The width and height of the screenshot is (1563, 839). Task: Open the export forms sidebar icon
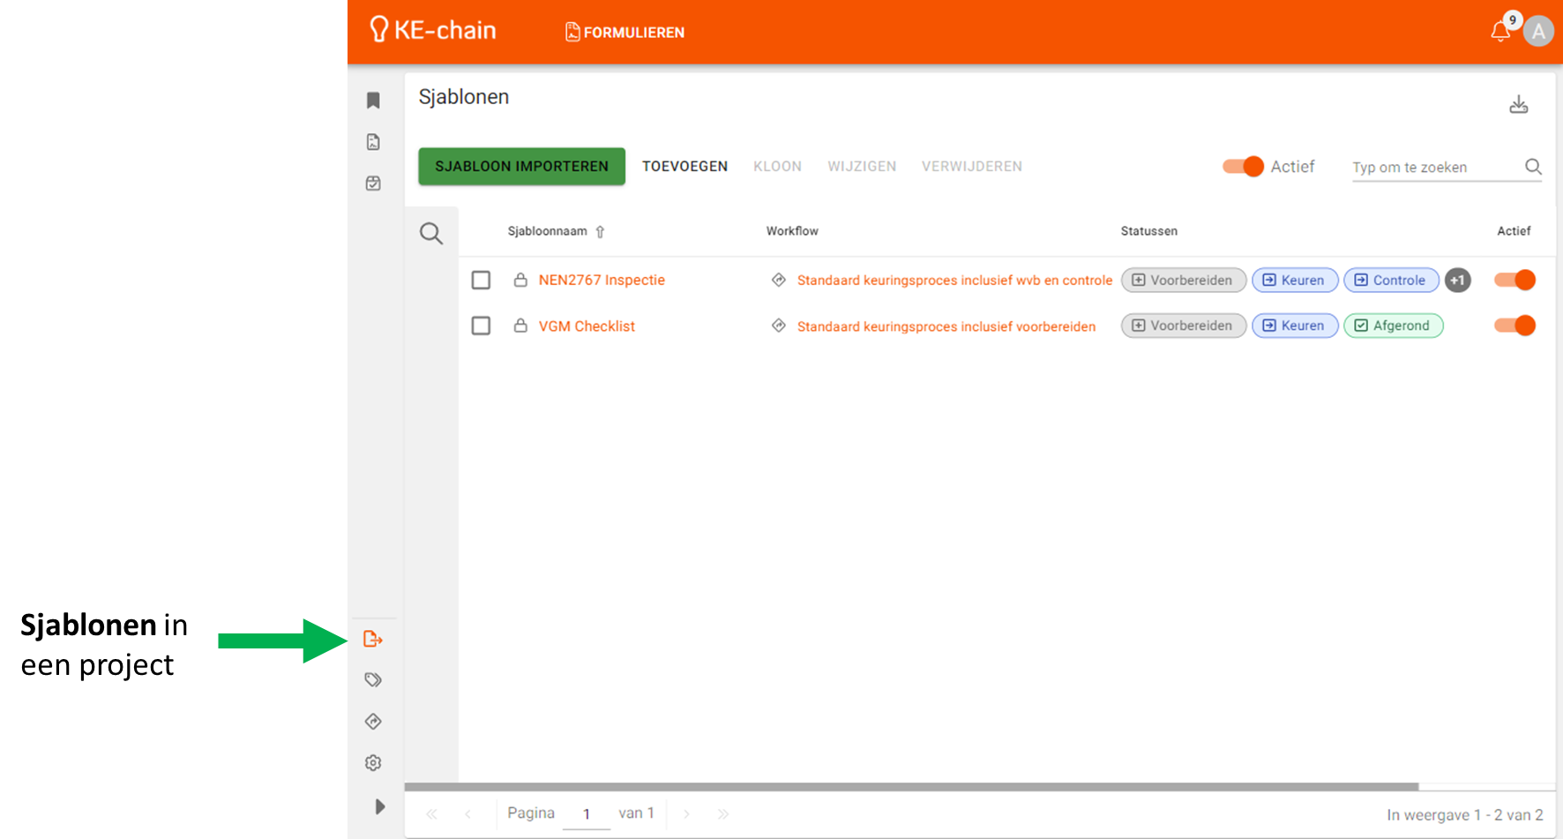click(x=373, y=639)
